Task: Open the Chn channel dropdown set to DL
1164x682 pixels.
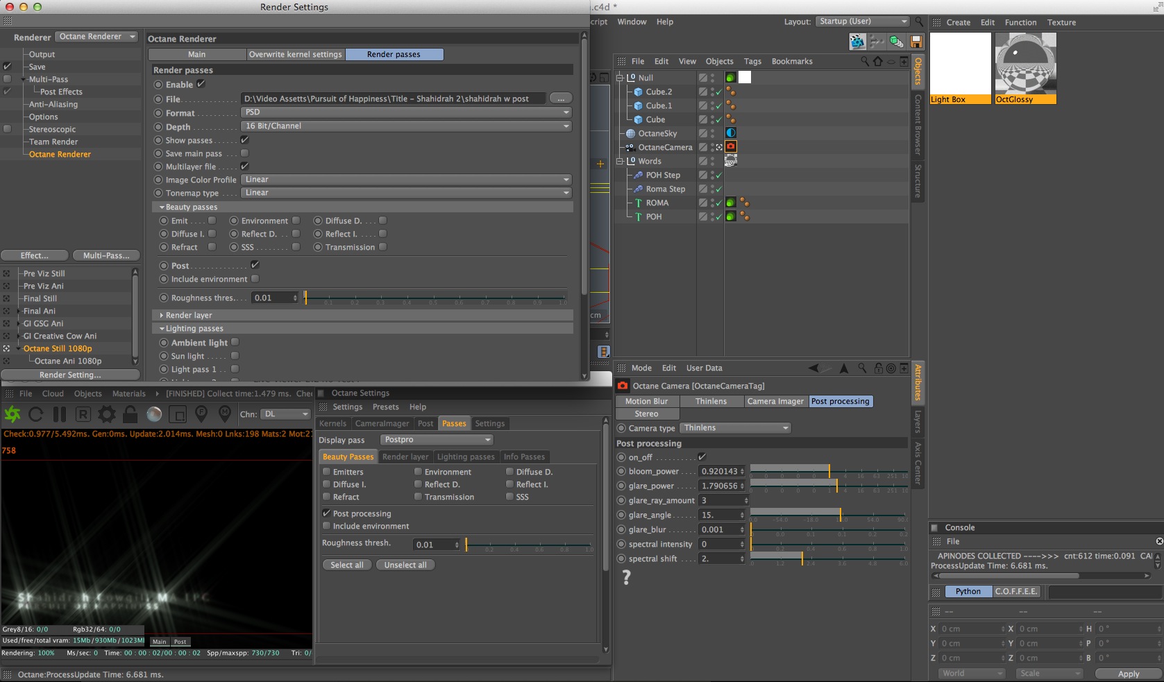Action: [286, 414]
